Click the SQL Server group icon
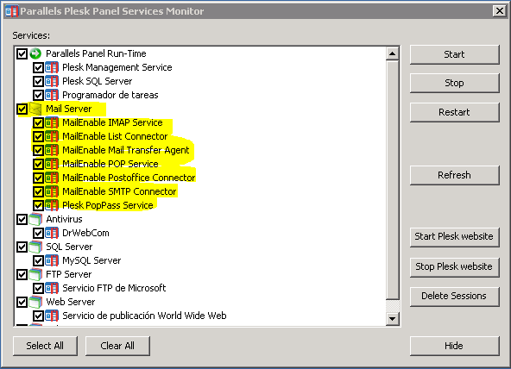 click(x=35, y=247)
